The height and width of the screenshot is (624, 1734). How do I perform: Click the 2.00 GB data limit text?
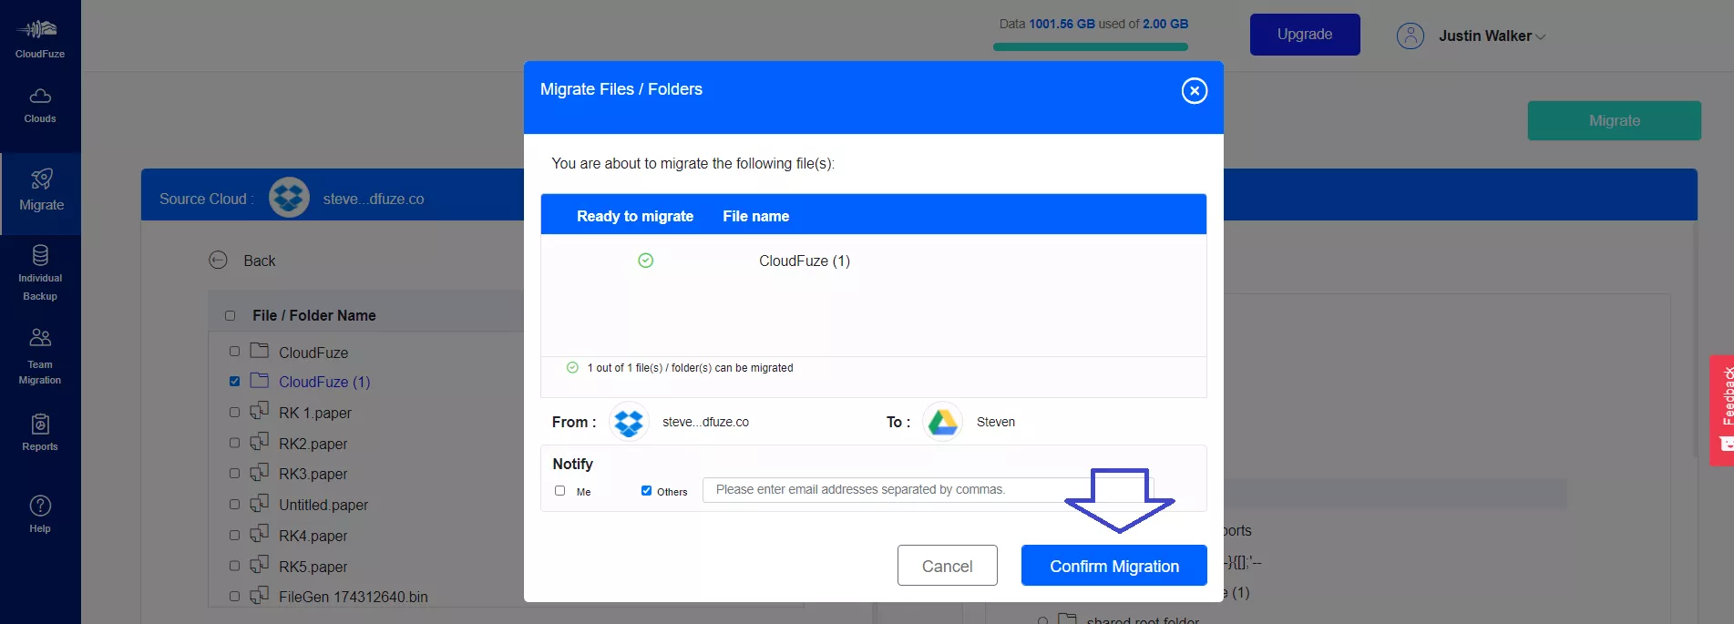coord(1165,24)
